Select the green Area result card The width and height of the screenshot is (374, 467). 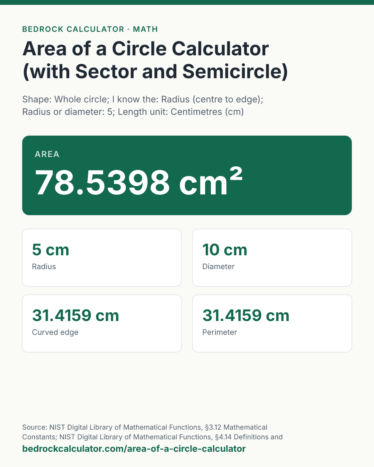tap(187, 175)
